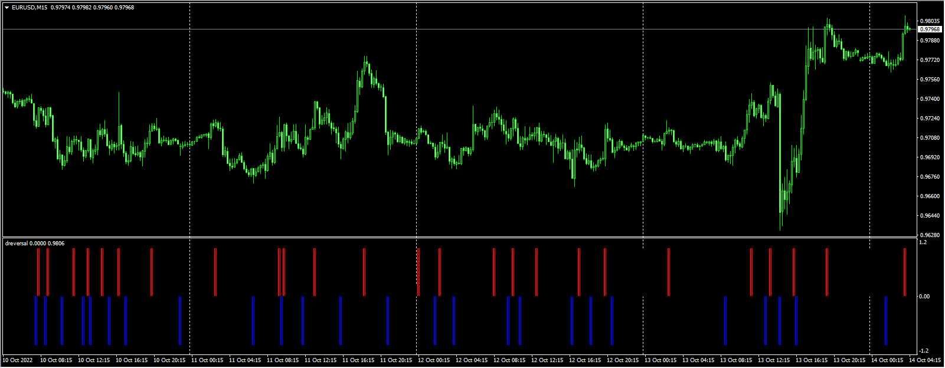Screen dimensions: 945x368
Task: Click the 0.96280 price axis label
Action: coord(930,235)
